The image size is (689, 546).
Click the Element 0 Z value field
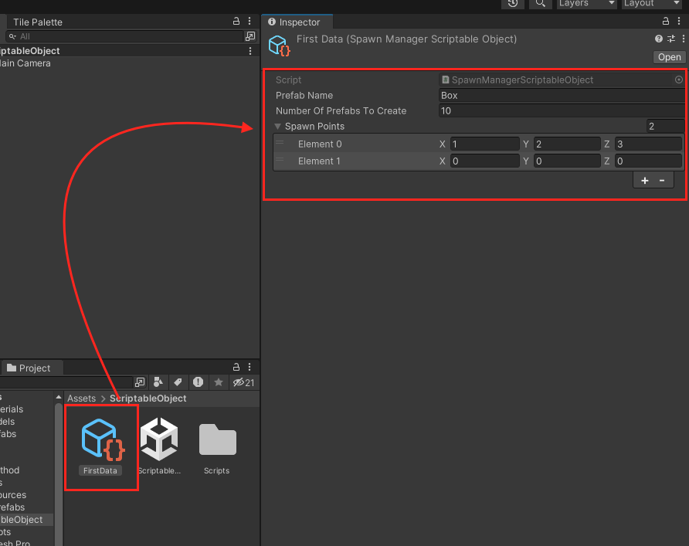tap(648, 144)
